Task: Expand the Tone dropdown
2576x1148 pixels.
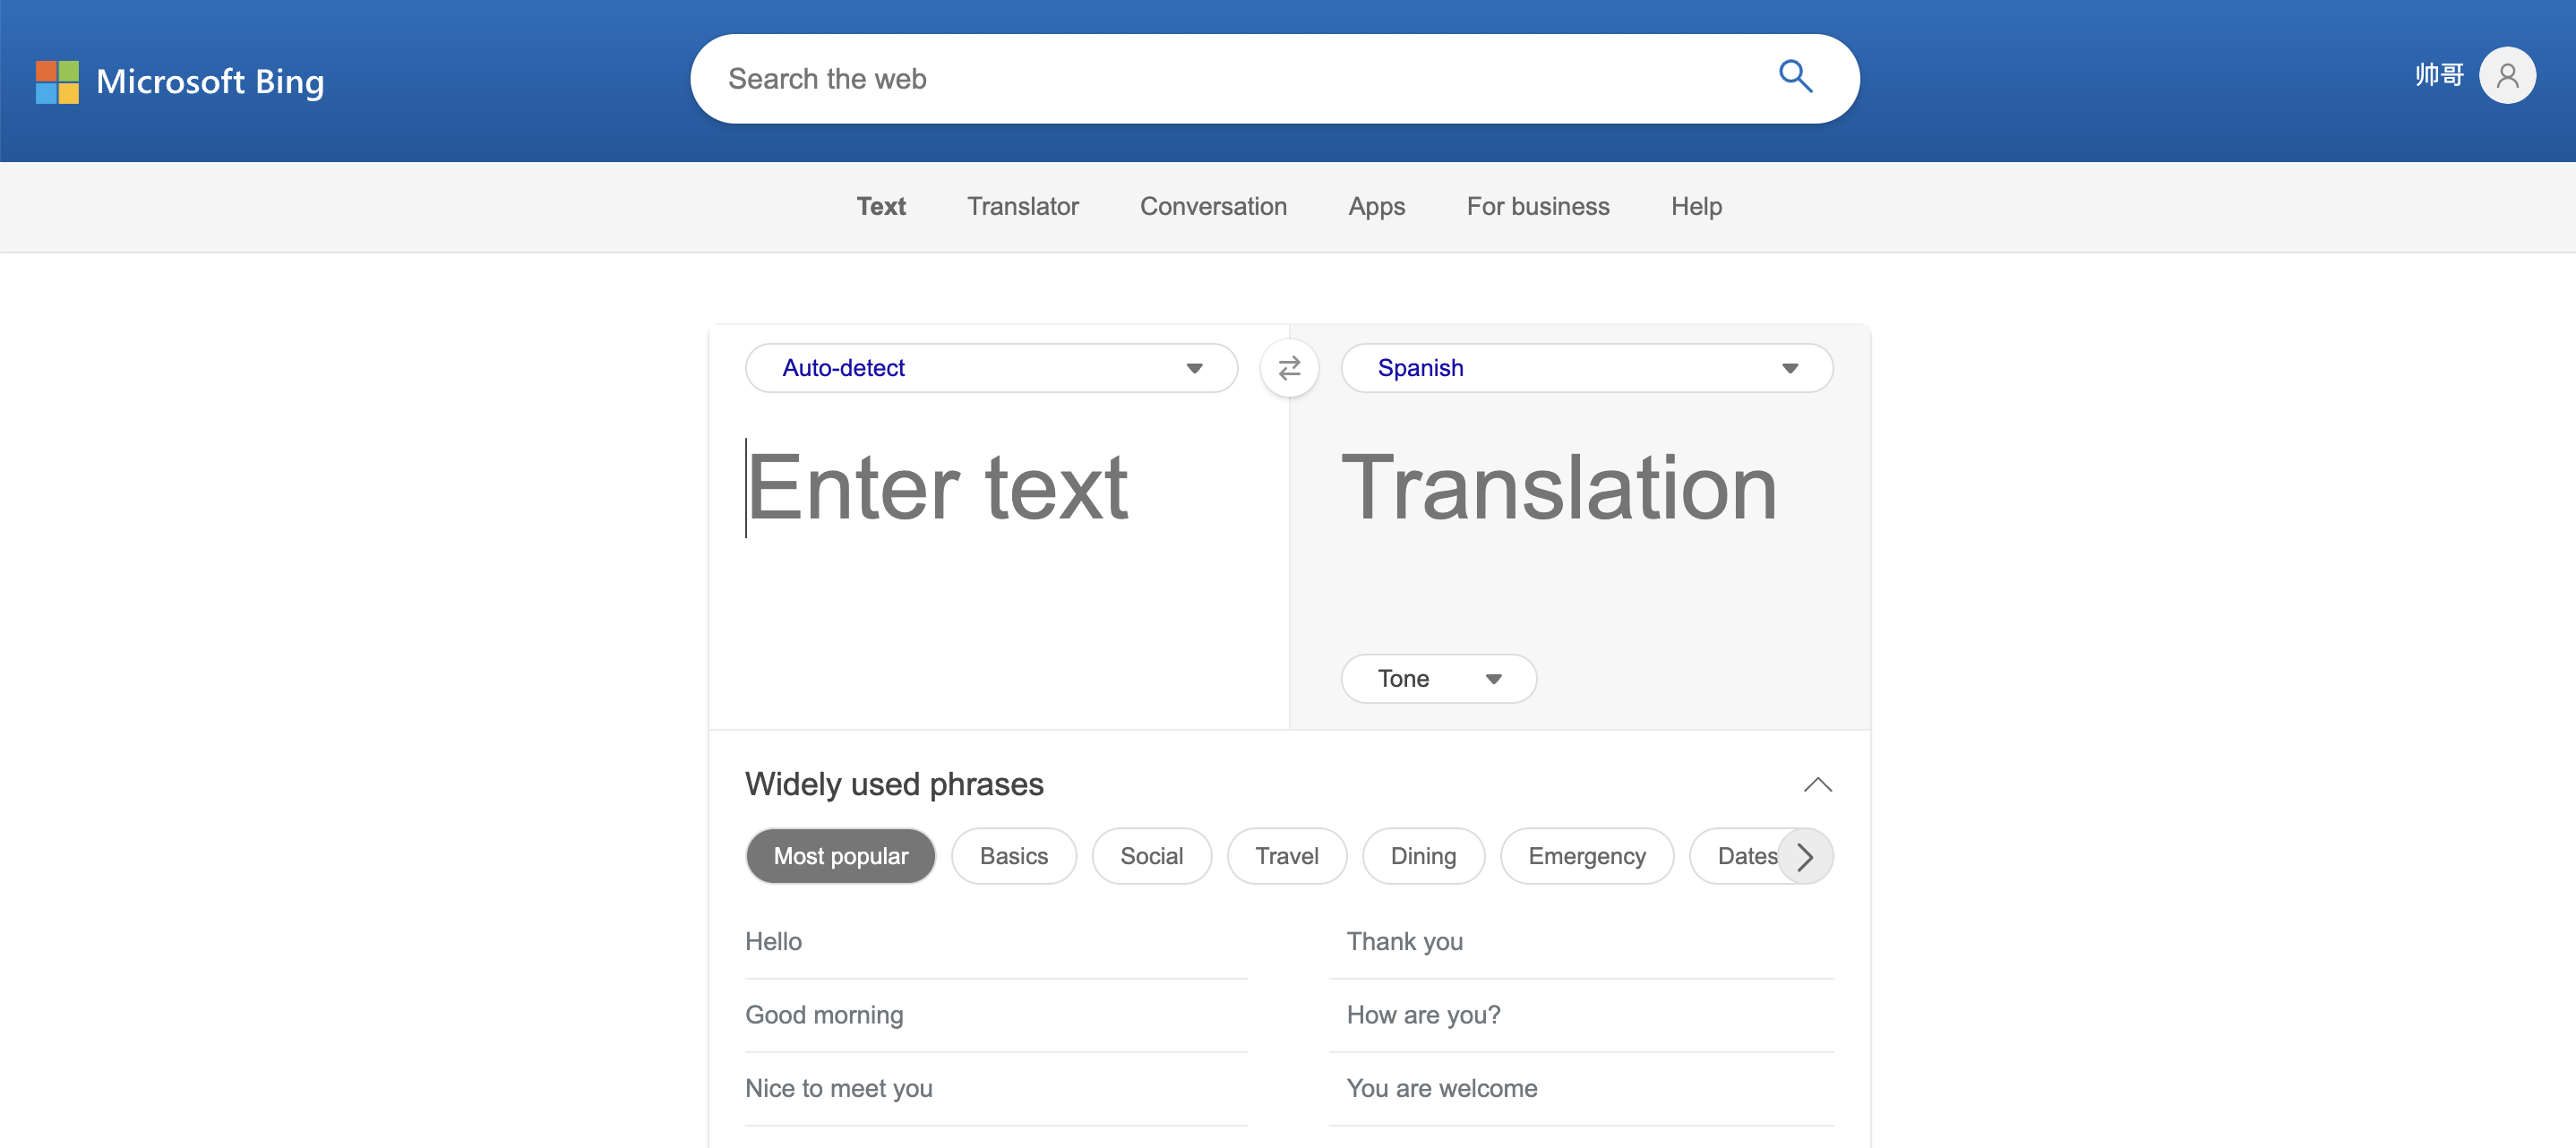Action: click(x=1437, y=679)
